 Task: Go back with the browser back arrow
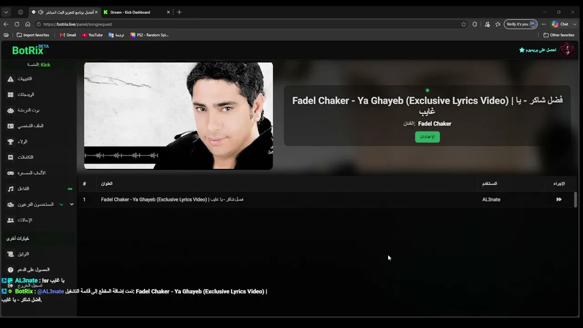tap(6, 24)
